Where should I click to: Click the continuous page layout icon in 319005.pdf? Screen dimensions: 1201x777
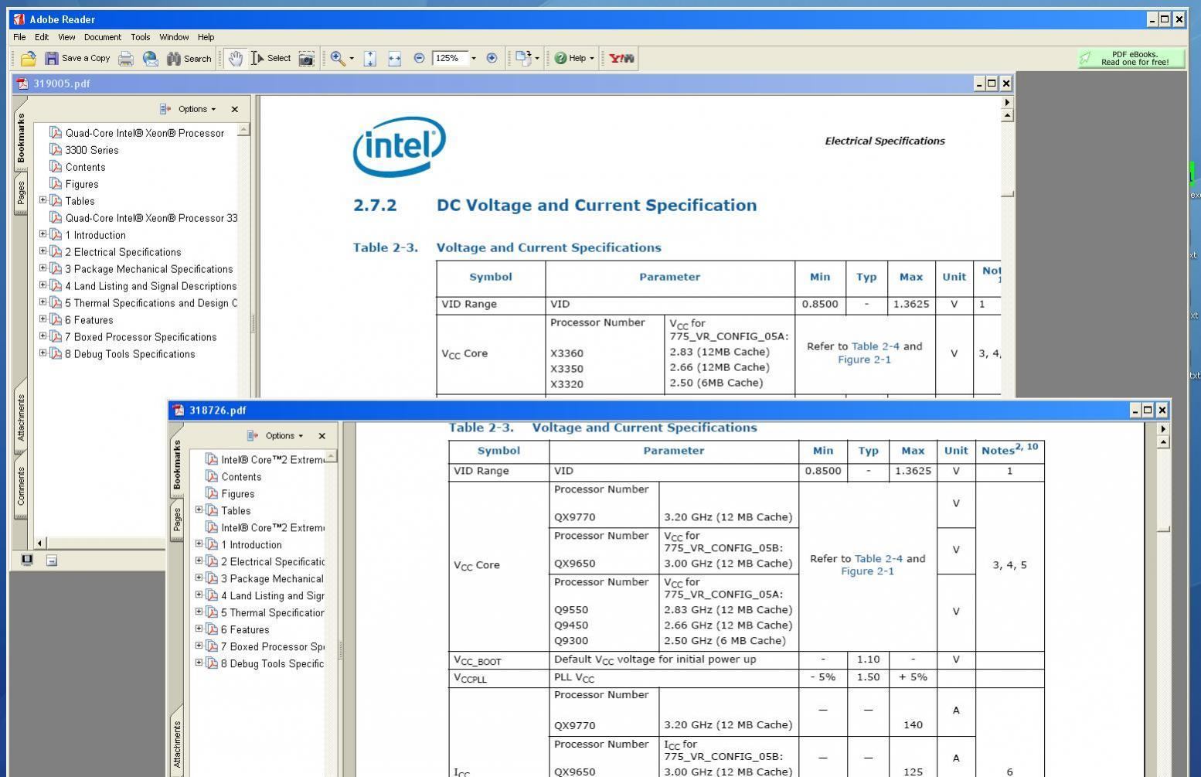52,560
